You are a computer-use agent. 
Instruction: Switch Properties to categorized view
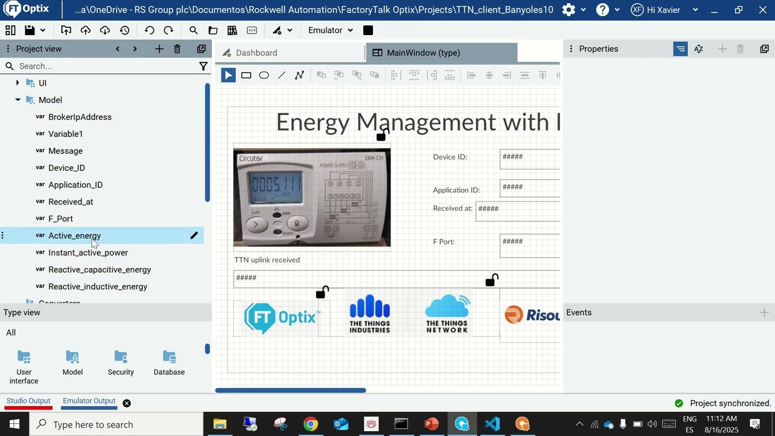pyautogui.click(x=681, y=49)
